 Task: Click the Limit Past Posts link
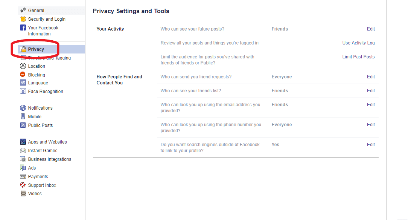[358, 57]
